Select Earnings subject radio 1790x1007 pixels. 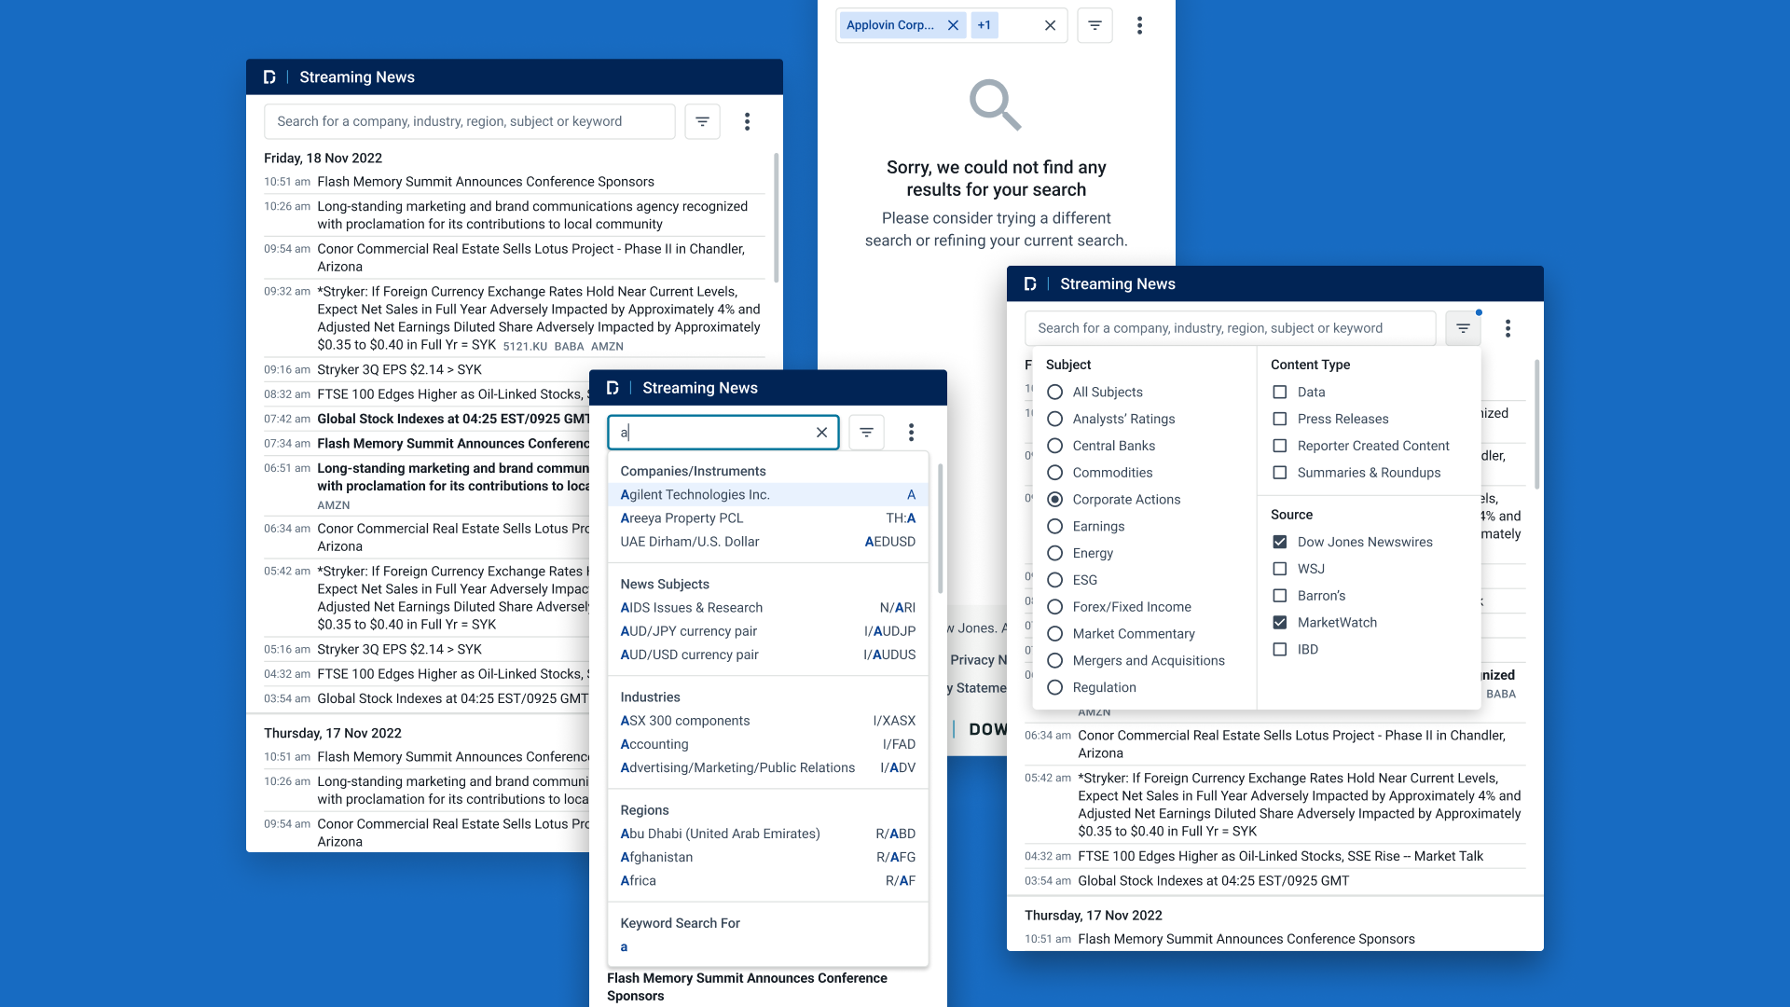pyautogui.click(x=1054, y=527)
